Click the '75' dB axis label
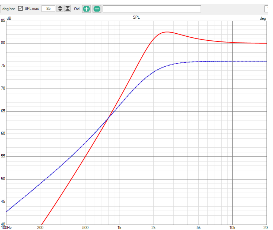This screenshot has height=230, width=273. pyautogui.click(x=3, y=66)
